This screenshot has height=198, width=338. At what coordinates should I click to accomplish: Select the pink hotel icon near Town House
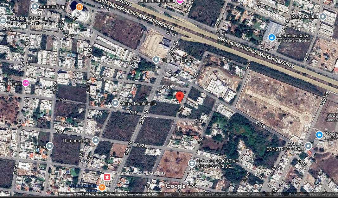point(25,83)
